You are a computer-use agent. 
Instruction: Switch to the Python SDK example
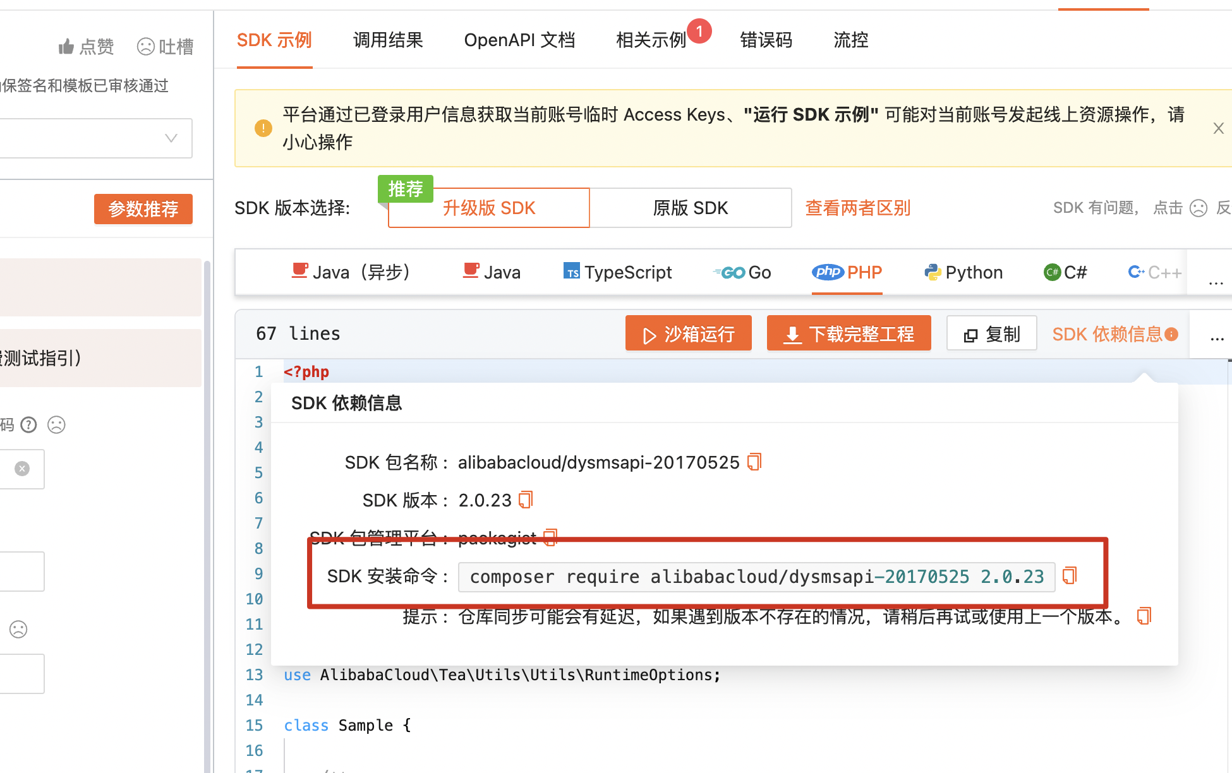point(963,272)
